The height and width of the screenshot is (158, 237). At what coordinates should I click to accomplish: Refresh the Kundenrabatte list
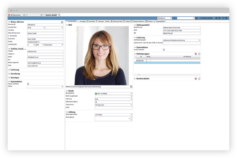(x=199, y=79)
